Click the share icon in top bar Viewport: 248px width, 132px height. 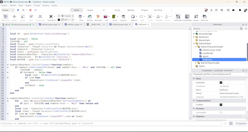pos(222,10)
